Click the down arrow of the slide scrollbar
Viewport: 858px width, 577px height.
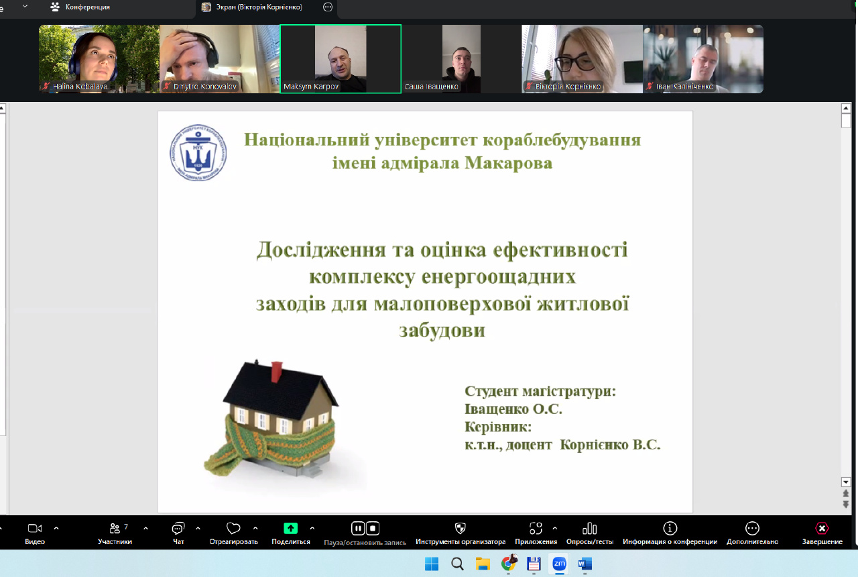pos(846,482)
